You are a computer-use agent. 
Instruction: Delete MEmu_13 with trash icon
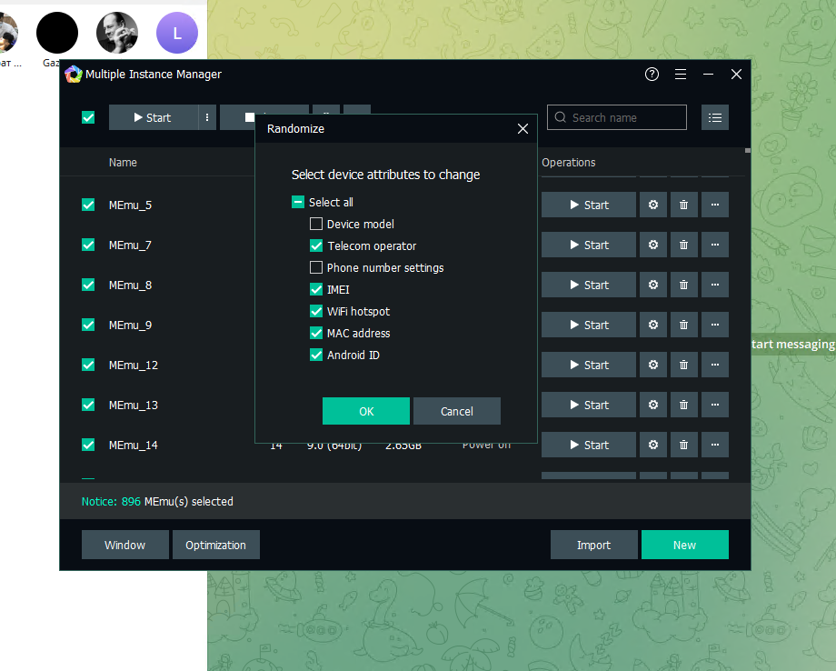[x=684, y=405]
